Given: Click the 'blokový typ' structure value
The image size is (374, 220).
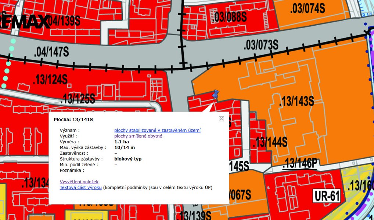Looking at the screenshot, I should point(128,159).
